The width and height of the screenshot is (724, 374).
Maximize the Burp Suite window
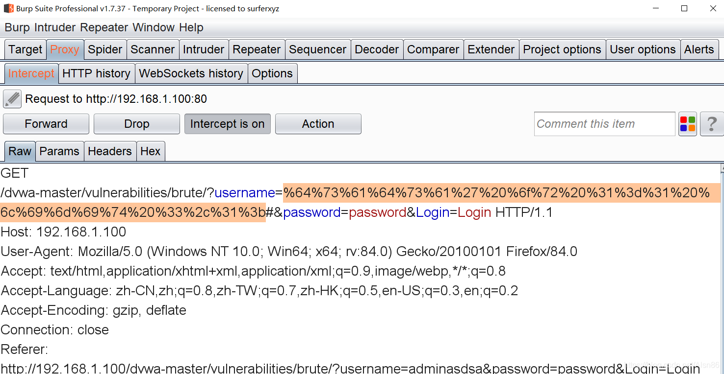pyautogui.click(x=684, y=8)
